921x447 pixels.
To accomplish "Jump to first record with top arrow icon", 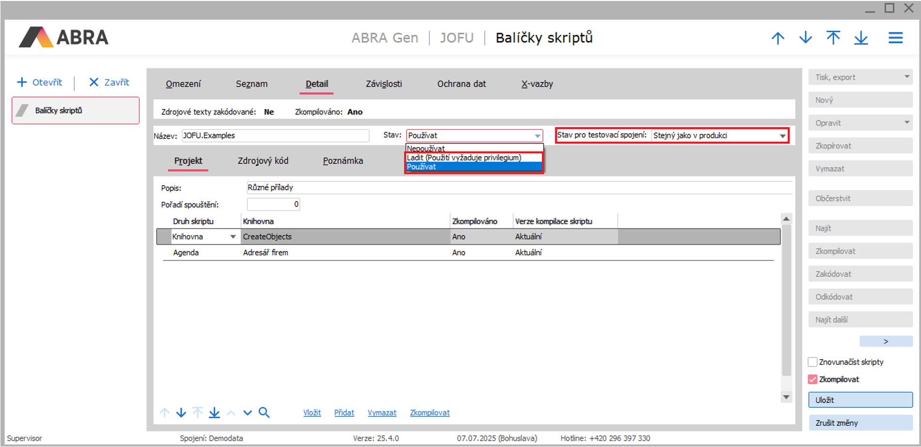I will (x=833, y=38).
